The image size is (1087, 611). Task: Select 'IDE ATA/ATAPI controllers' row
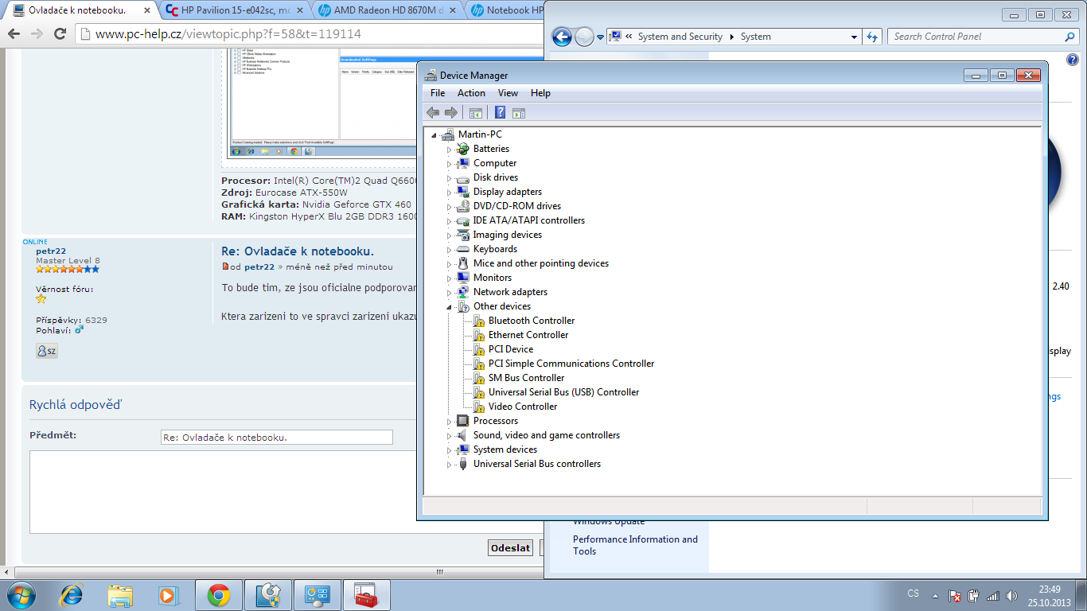tap(529, 220)
